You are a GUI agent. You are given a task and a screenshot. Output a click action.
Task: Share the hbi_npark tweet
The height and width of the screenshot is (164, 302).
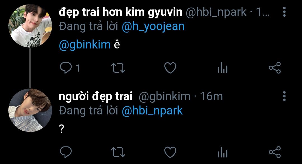(275, 68)
